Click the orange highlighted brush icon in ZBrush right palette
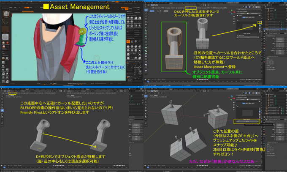Image resolution: width=287 pixels, height=172 pixels. 128,41
